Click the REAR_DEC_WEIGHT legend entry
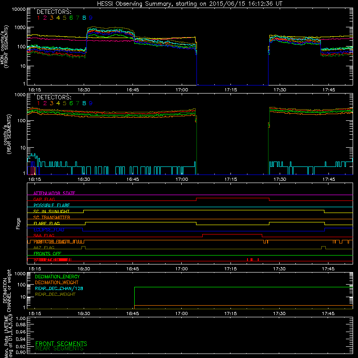 (55, 294)
